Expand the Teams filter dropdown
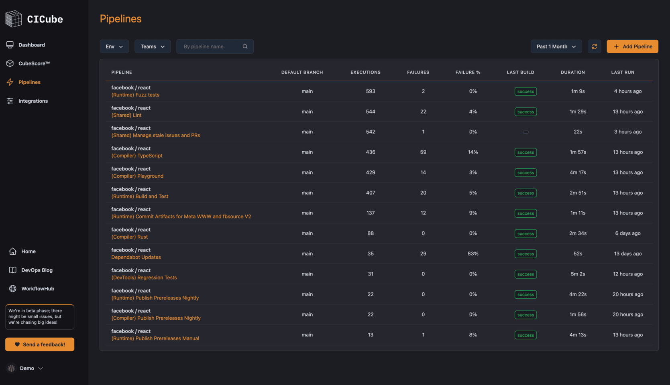 click(153, 47)
